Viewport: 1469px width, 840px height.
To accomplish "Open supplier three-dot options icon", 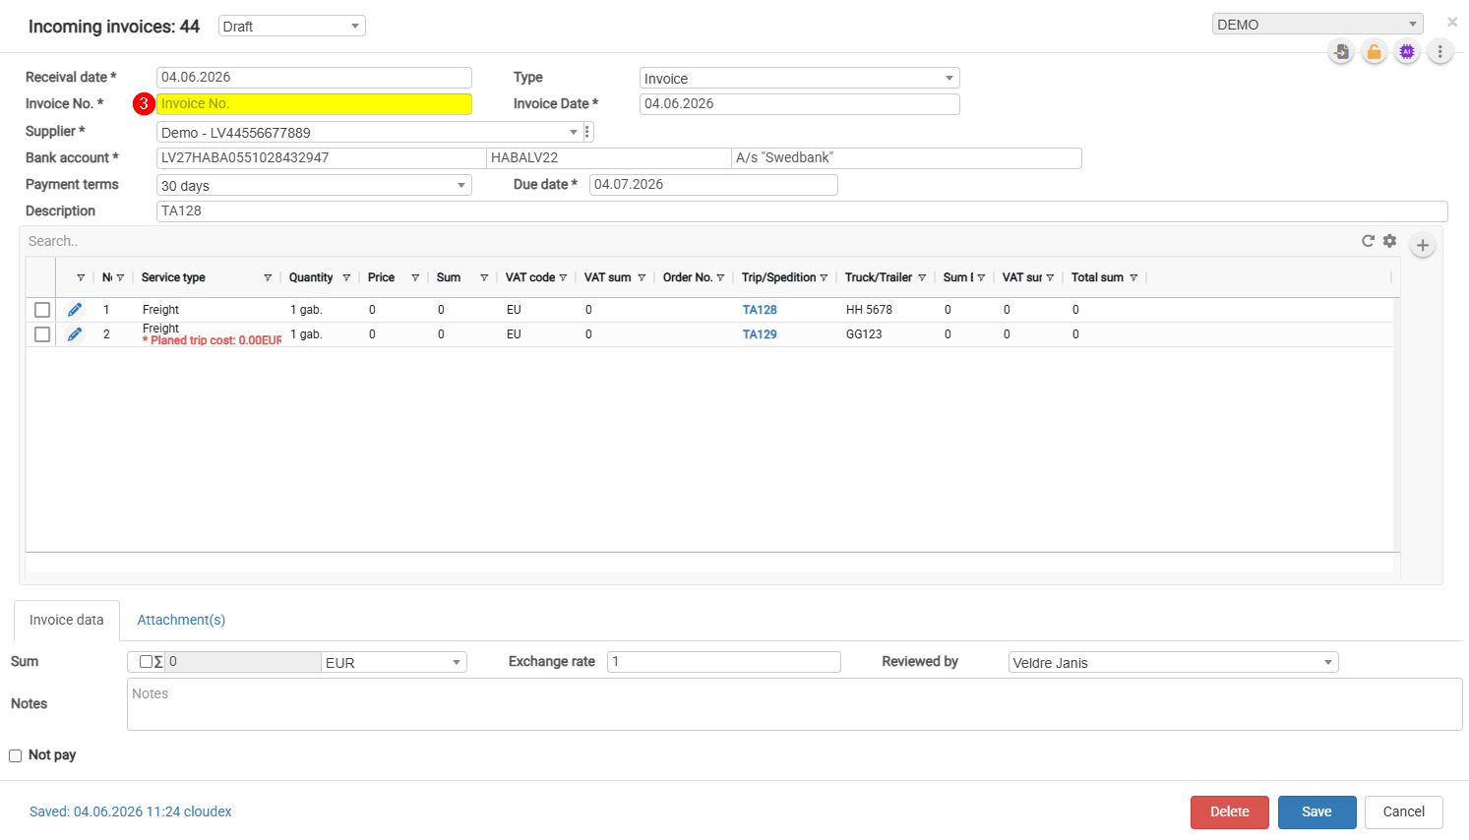I will 587,132.
